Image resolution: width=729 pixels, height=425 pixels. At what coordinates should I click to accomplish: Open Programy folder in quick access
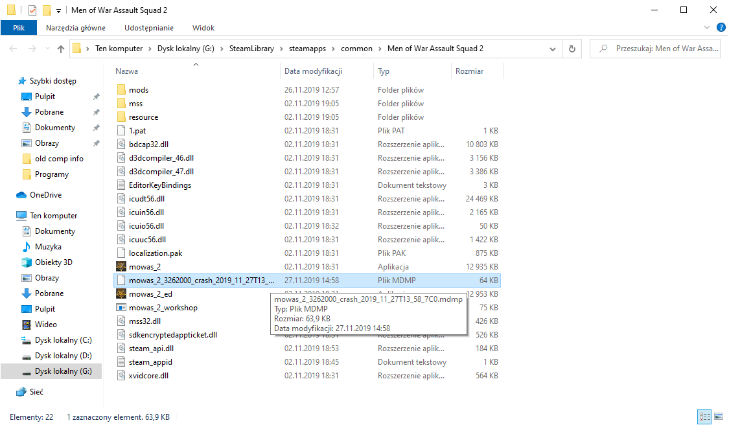coord(52,174)
